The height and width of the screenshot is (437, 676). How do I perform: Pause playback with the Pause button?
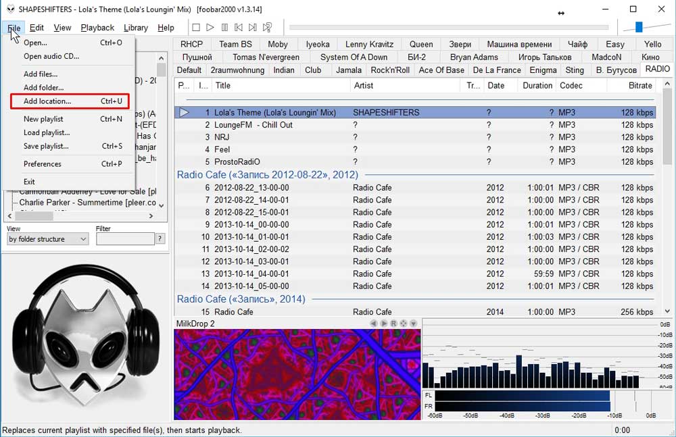[x=224, y=28]
